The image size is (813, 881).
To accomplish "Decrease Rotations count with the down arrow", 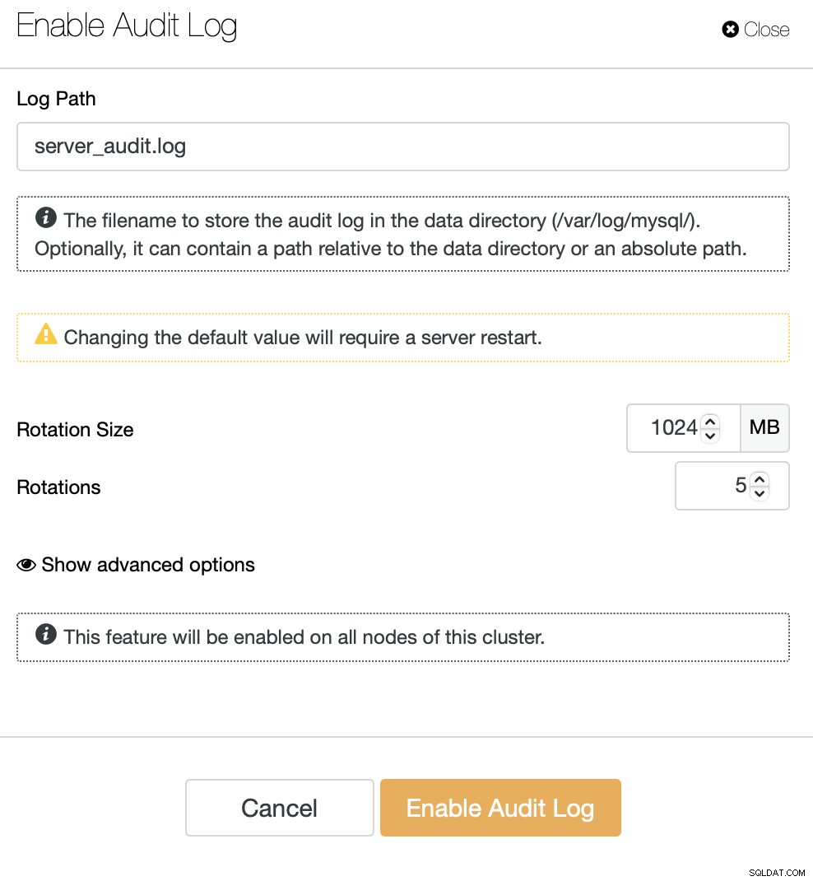I will click(x=760, y=493).
